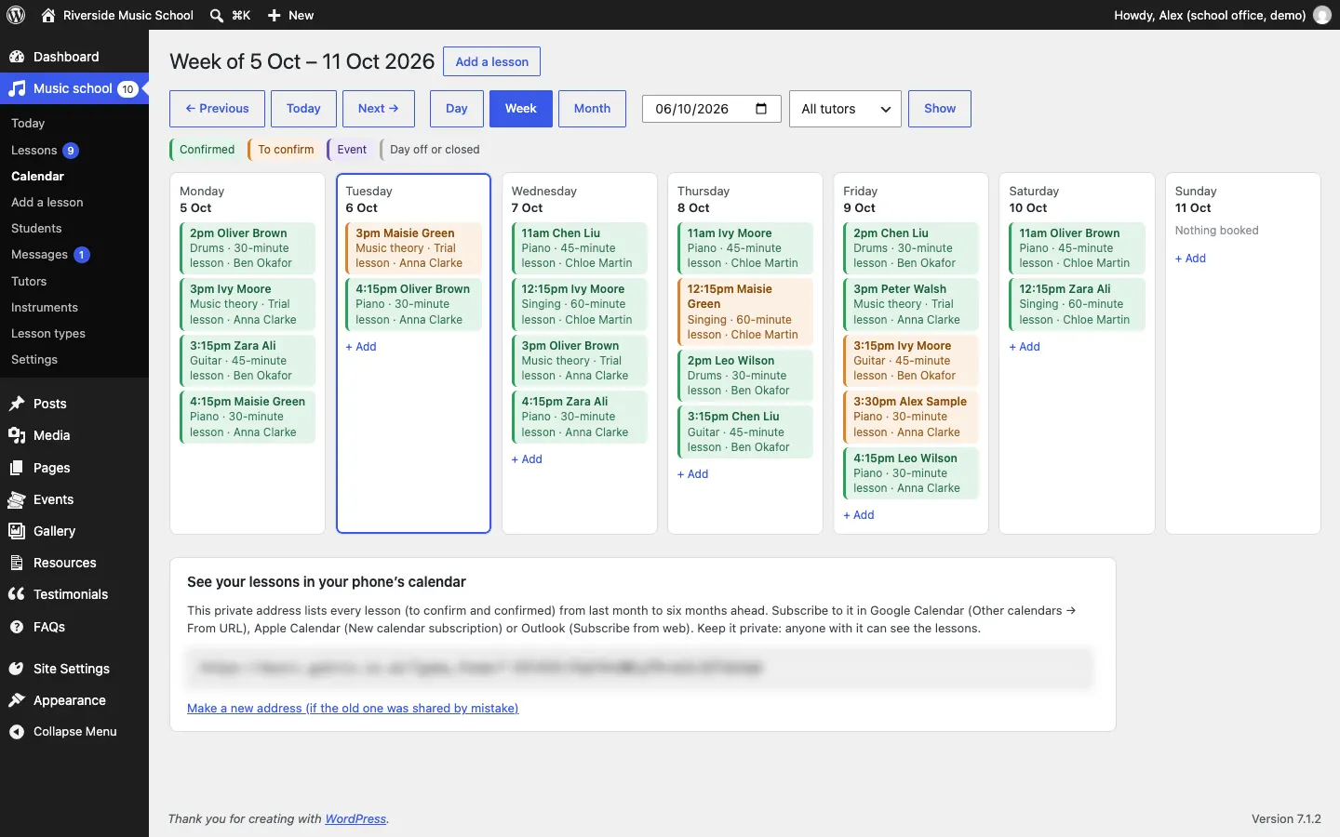Open the user avatar in top right

coord(1321,15)
